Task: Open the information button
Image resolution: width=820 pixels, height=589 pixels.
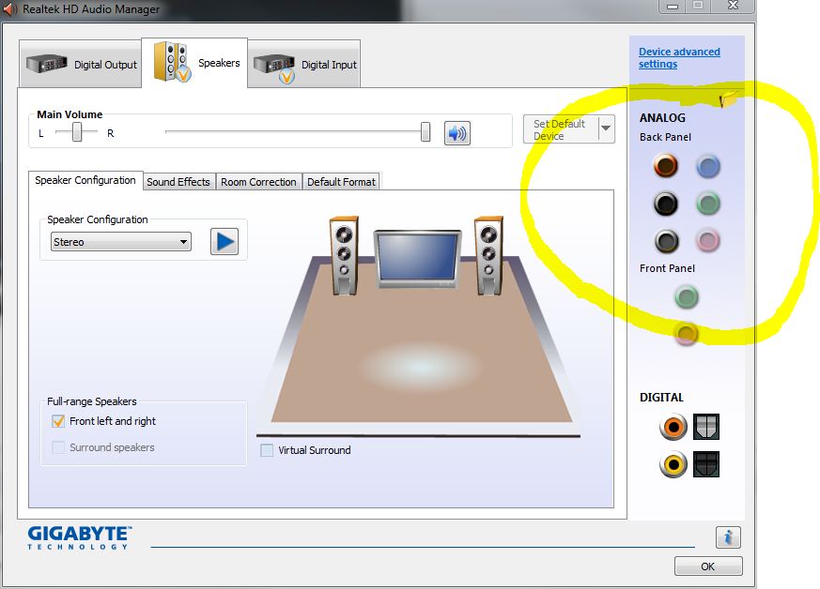Action: click(x=728, y=537)
